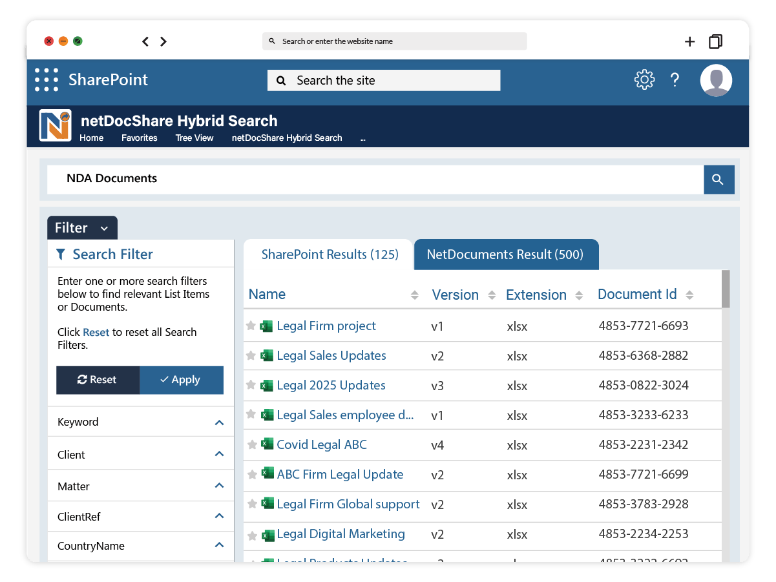Sort by Document Id column sort arrows
Viewport: 776px width, 582px height.
[689, 295]
